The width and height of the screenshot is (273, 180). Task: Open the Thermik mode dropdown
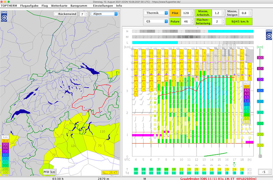156,13
